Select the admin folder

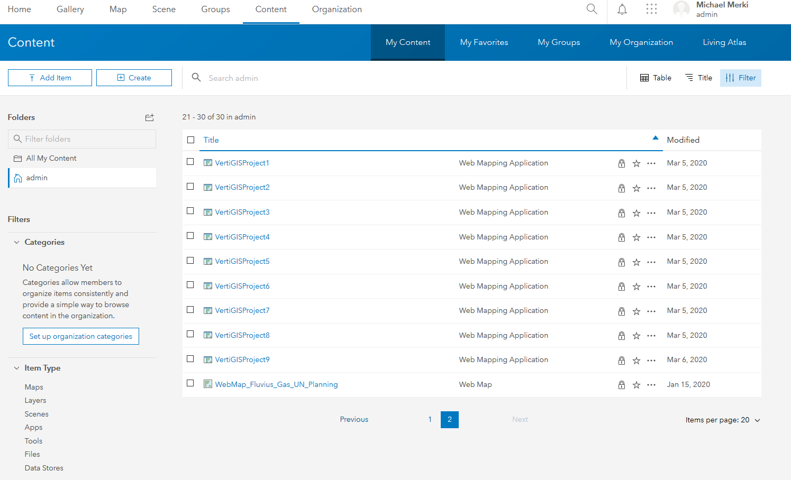pyautogui.click(x=82, y=178)
